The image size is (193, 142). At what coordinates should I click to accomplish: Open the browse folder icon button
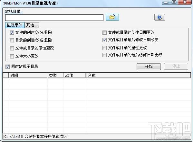112,17
